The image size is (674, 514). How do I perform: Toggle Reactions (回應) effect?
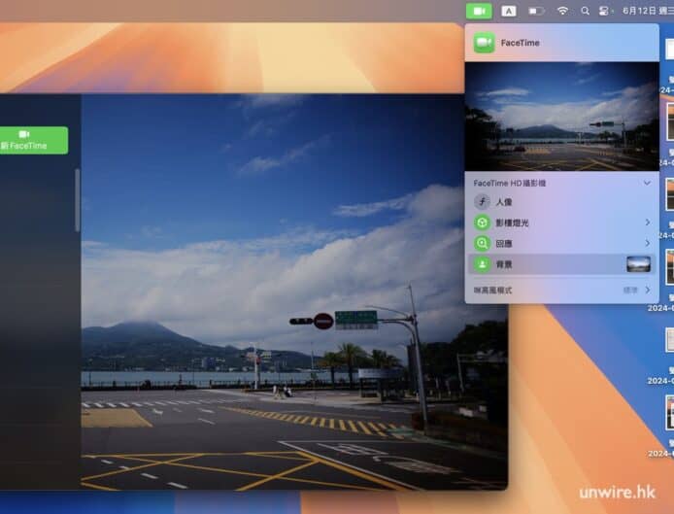(x=482, y=243)
